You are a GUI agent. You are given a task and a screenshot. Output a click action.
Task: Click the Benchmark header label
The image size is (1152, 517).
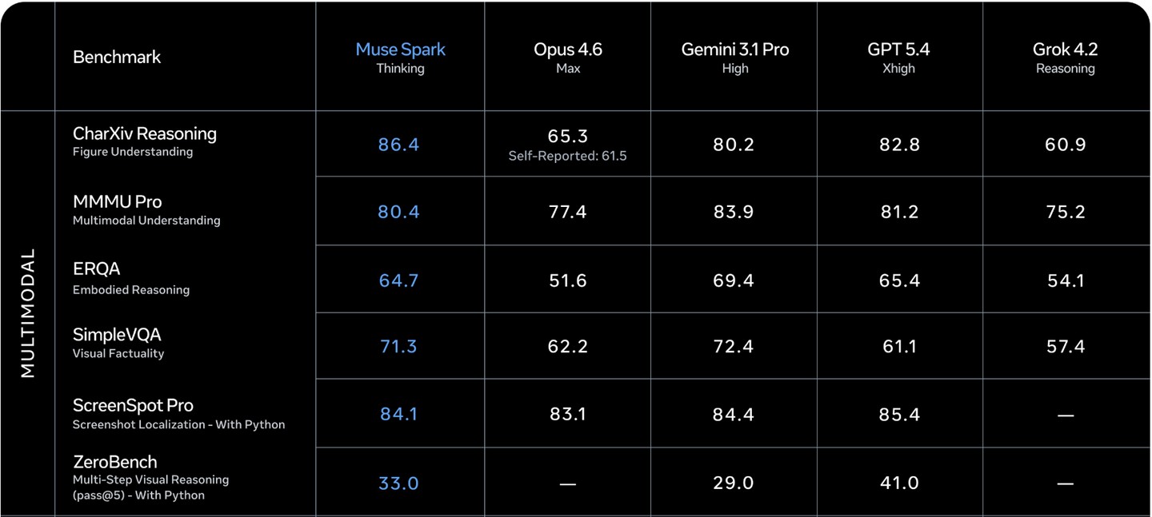tap(117, 57)
